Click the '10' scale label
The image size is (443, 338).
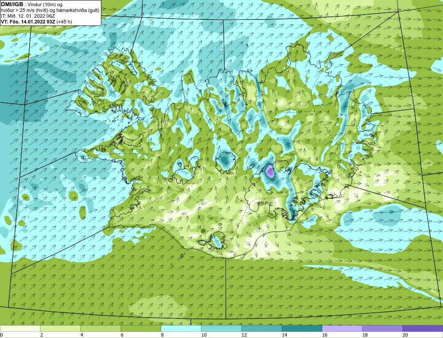click(x=204, y=335)
